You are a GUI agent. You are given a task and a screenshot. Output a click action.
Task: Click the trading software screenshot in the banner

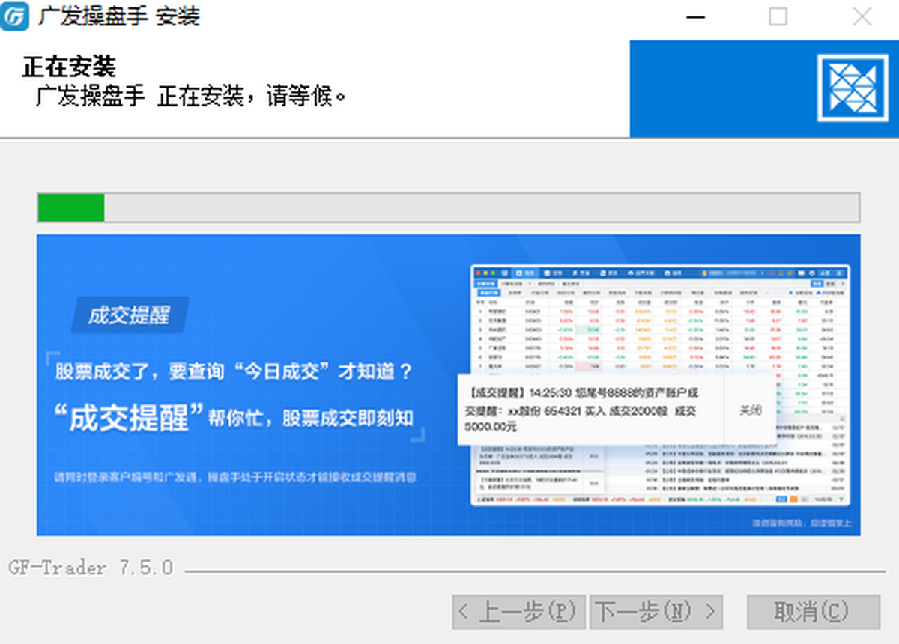pyautogui.click(x=660, y=385)
